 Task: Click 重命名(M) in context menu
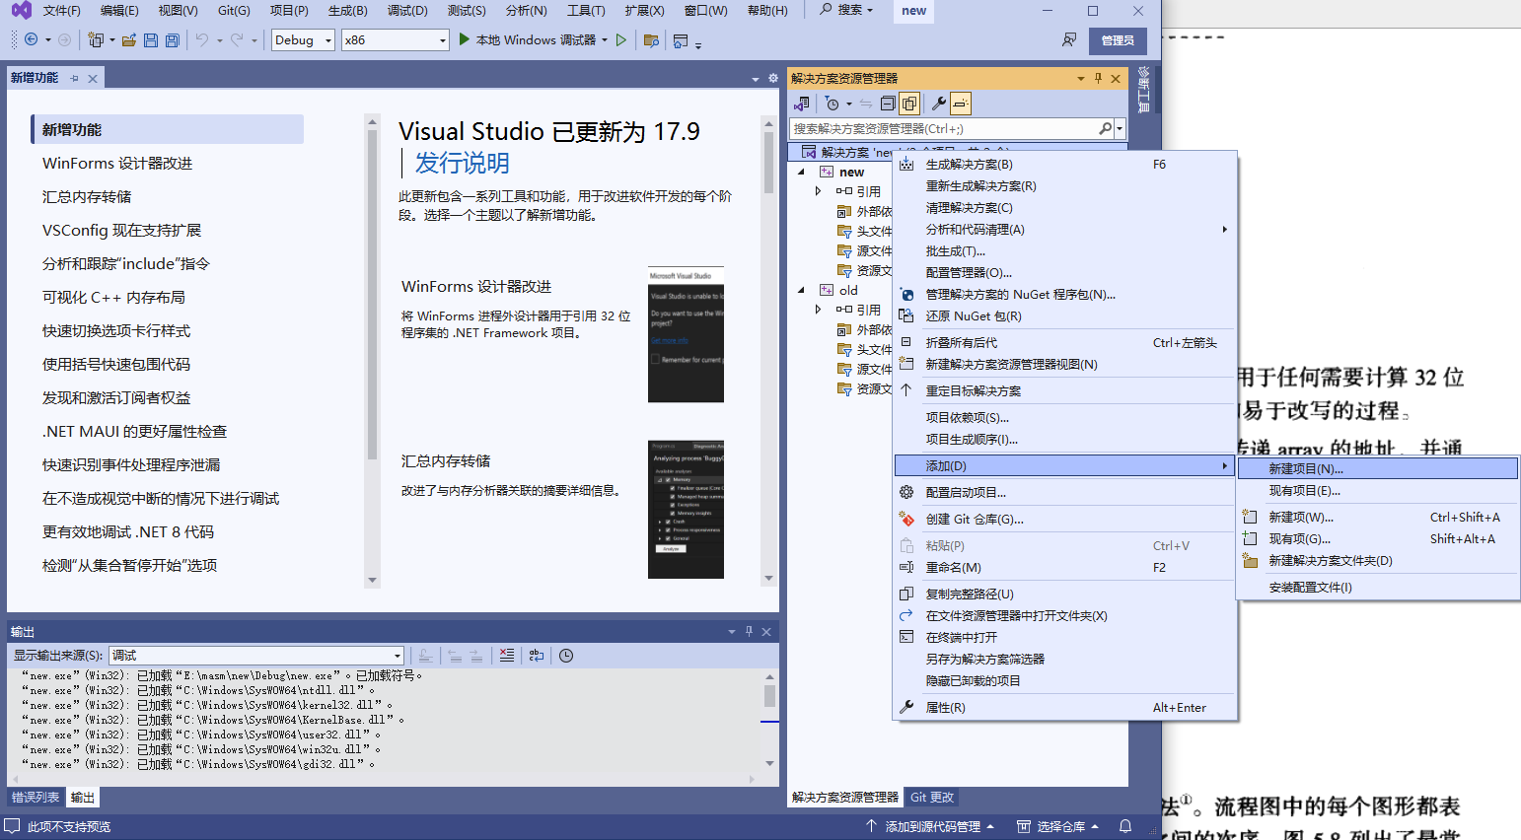tap(1064, 567)
